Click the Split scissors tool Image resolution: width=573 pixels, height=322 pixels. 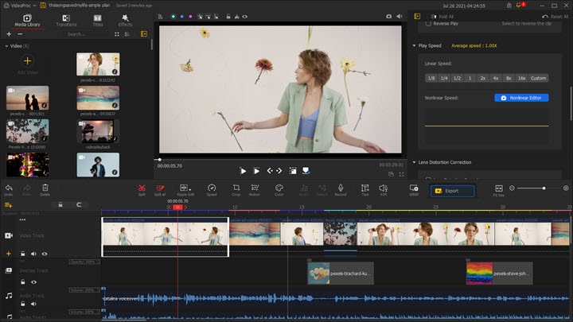tap(142, 187)
